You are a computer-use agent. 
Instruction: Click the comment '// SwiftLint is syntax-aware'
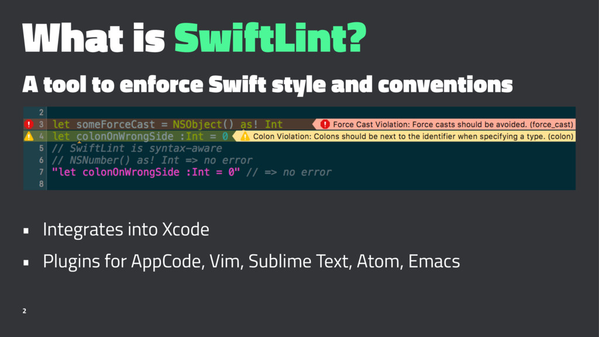pos(137,148)
